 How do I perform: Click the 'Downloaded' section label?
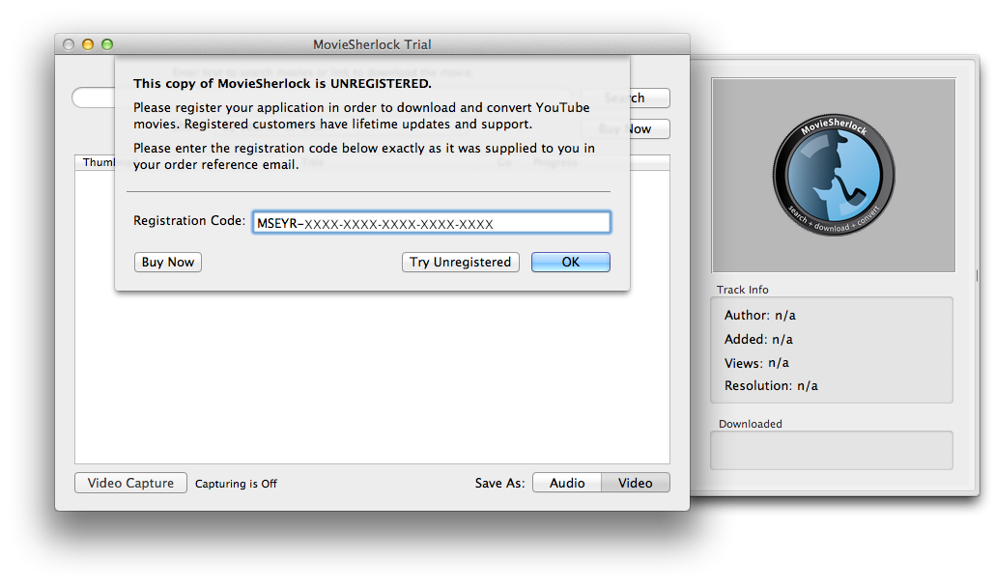pyautogui.click(x=750, y=424)
